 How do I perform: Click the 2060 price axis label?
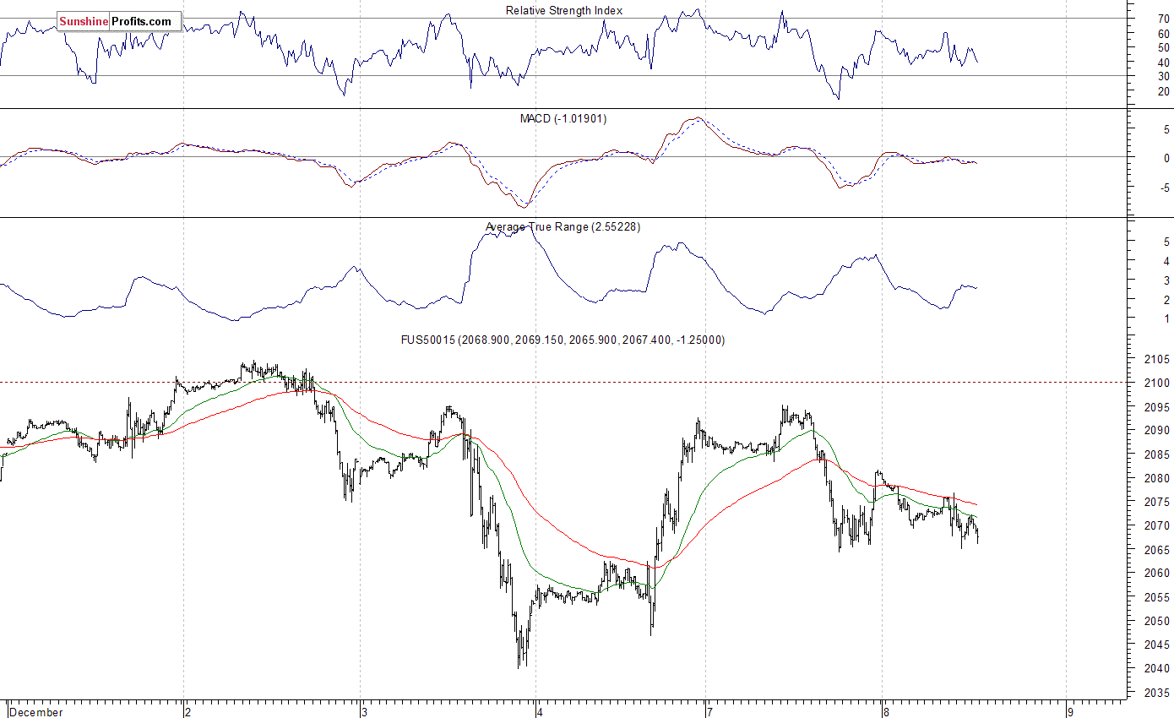pyautogui.click(x=1158, y=574)
